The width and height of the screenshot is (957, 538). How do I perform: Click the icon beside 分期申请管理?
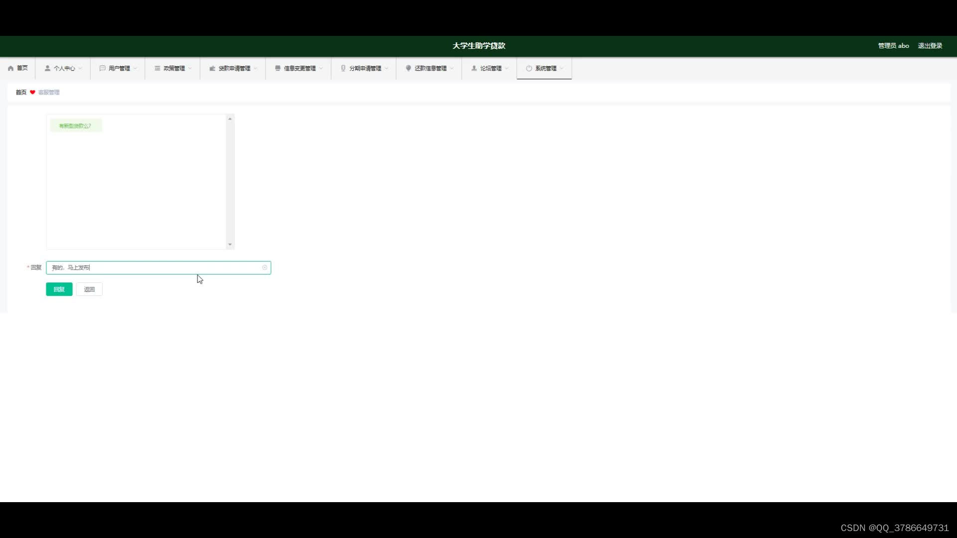pos(343,68)
